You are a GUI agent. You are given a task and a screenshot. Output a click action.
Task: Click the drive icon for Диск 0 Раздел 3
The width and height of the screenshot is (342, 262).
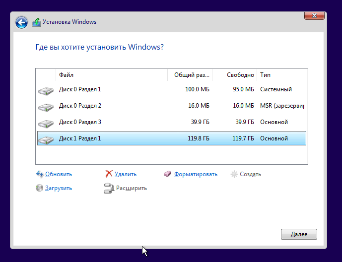[46, 124]
